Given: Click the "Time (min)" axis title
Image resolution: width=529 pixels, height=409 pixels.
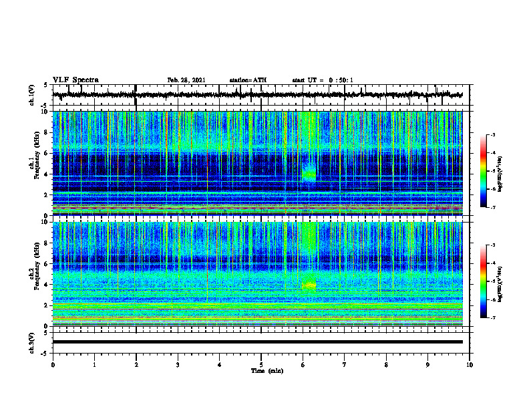Looking at the screenshot, I should [x=267, y=371].
